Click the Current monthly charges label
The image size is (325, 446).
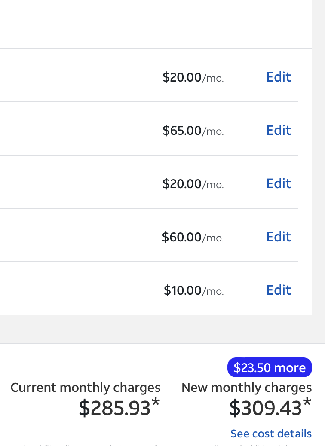86,388
